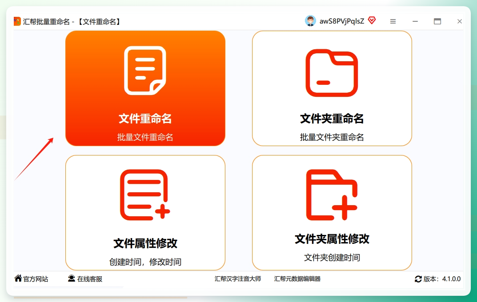This screenshot has width=477, height=302.
Task: Open 汇帮元数据编辑器 link
Action: (297, 279)
